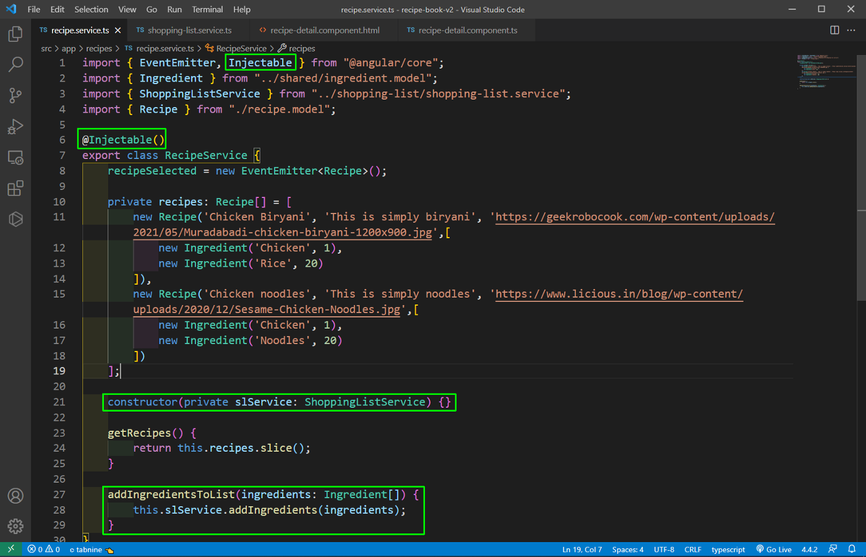Click the code minimap
This screenshot has width=866, height=557.
tap(826, 71)
